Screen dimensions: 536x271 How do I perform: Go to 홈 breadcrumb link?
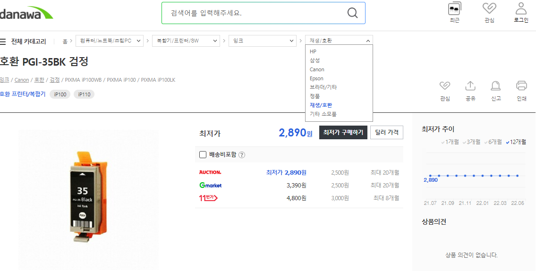pos(65,42)
